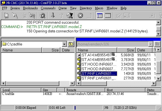Screen dimensions: 162x111
Task: Click the transfer progress bar in status bar
Action: point(88,108)
